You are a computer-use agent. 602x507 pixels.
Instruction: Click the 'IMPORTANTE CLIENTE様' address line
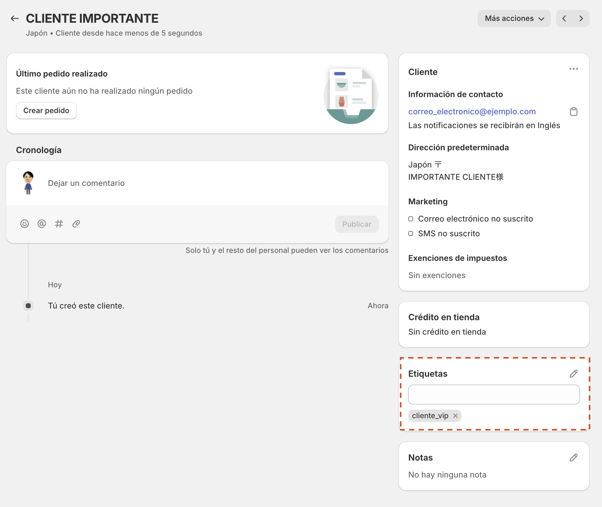[456, 177]
